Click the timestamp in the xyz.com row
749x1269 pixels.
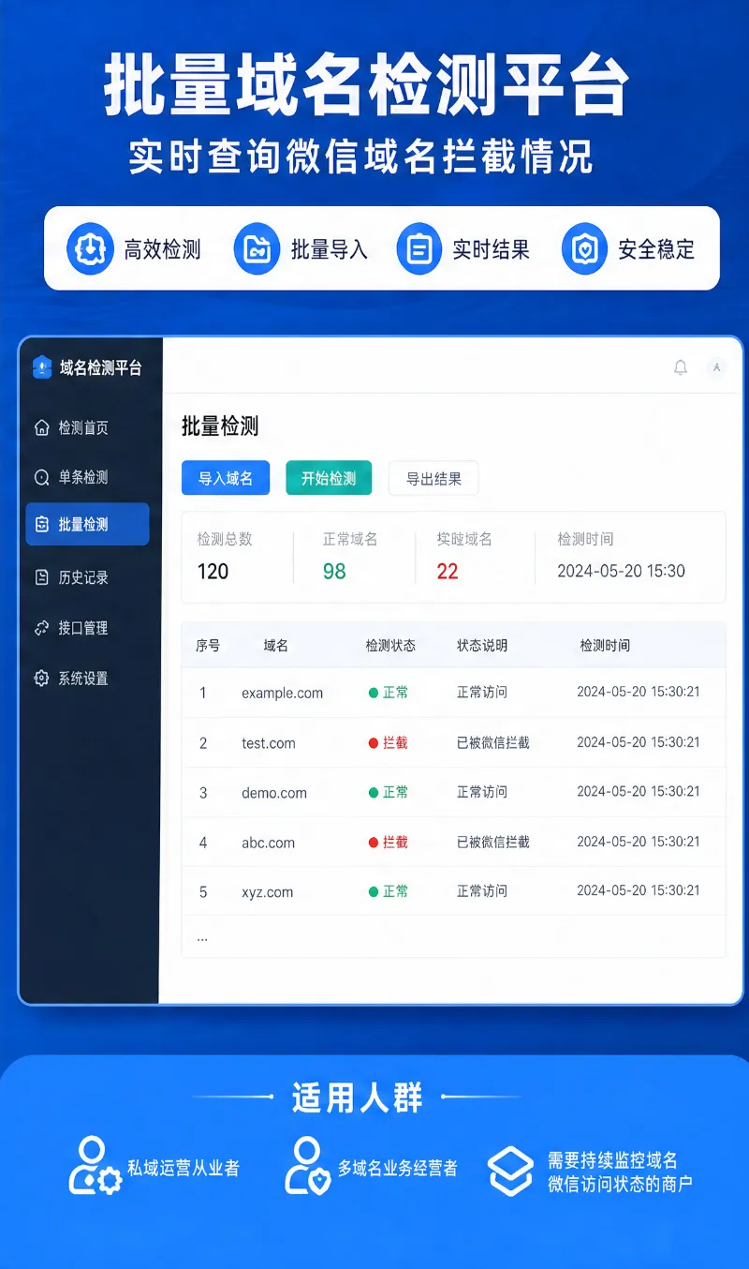click(639, 890)
